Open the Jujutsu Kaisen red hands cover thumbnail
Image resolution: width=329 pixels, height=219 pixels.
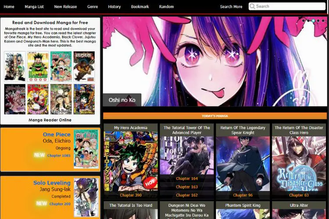coord(15,99)
